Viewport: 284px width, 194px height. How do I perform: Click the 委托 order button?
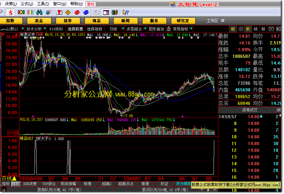point(91,4)
